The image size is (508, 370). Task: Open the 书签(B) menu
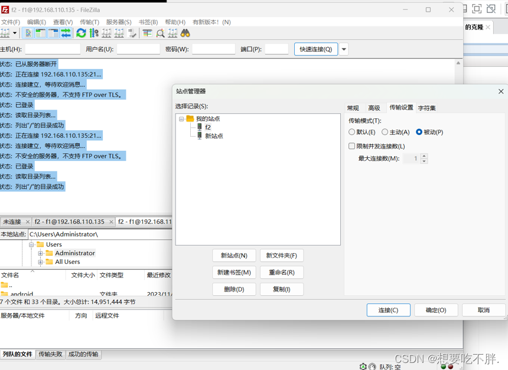[x=148, y=22]
